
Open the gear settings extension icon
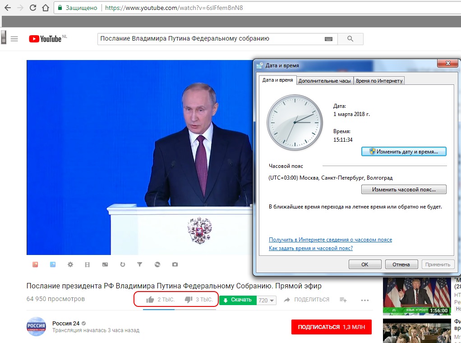[70, 264]
